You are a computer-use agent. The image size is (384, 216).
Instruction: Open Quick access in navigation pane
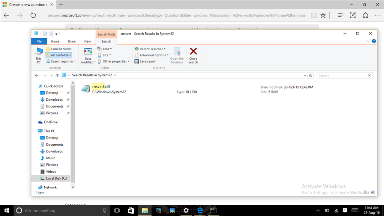pos(53,86)
